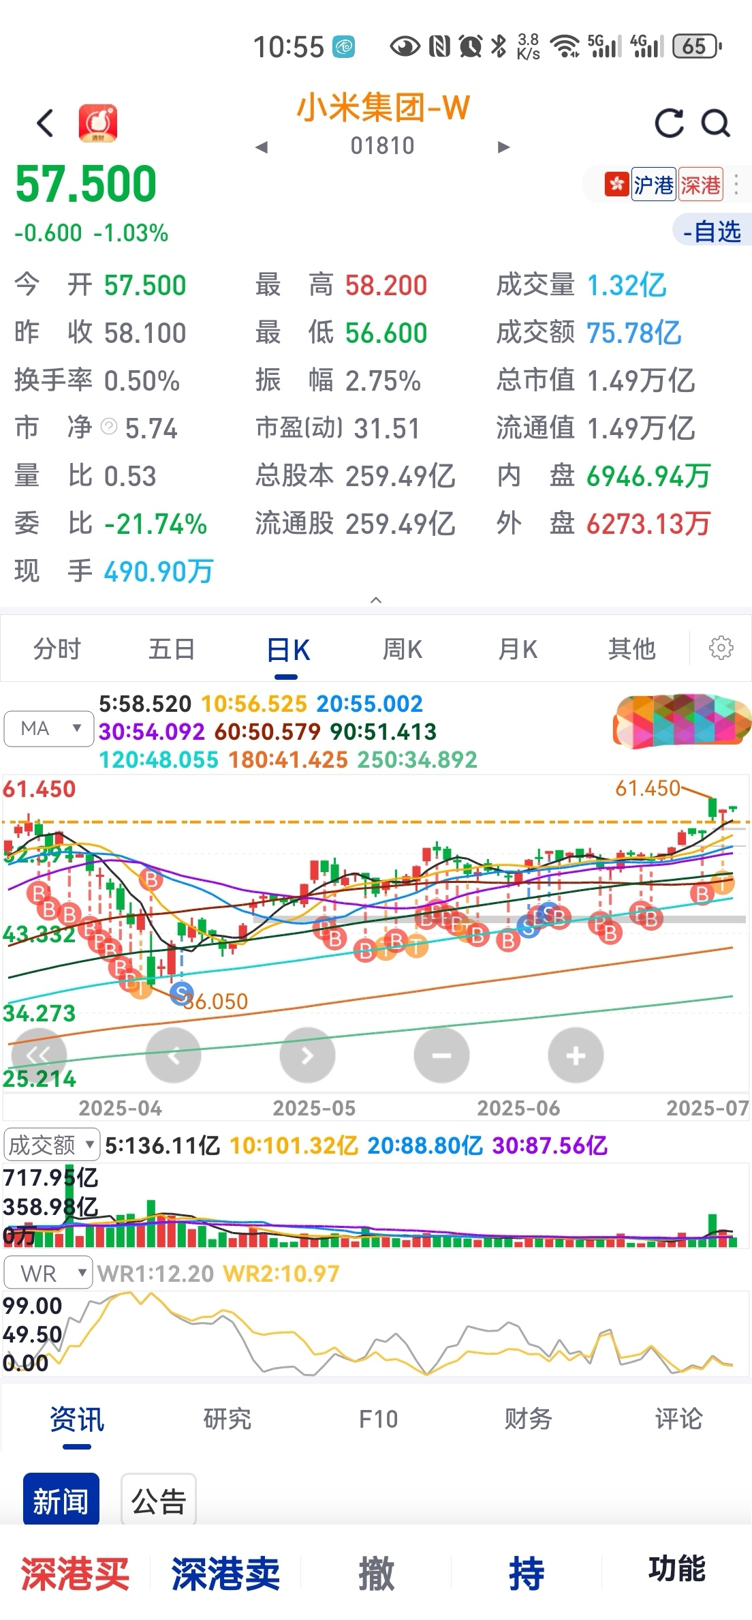Tap the lowest price value 56.600

[386, 333]
